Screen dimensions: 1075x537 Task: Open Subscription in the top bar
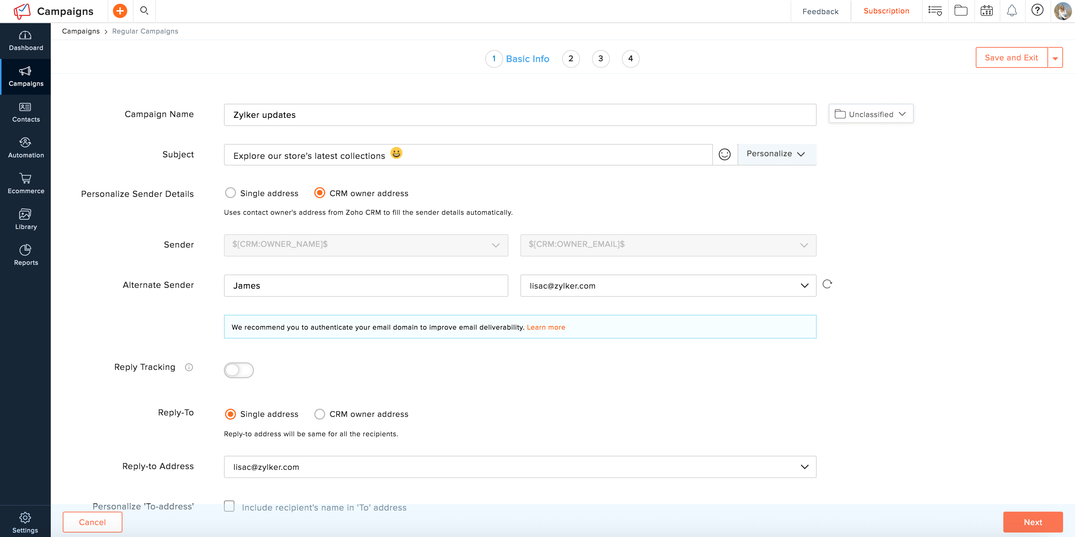pyautogui.click(x=886, y=11)
